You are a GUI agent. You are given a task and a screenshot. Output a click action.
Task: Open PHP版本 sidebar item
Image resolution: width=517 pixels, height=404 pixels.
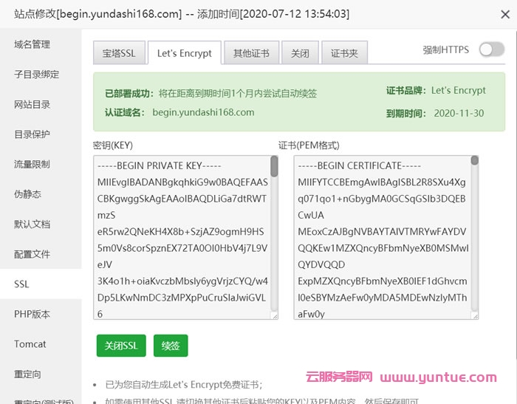[32, 314]
